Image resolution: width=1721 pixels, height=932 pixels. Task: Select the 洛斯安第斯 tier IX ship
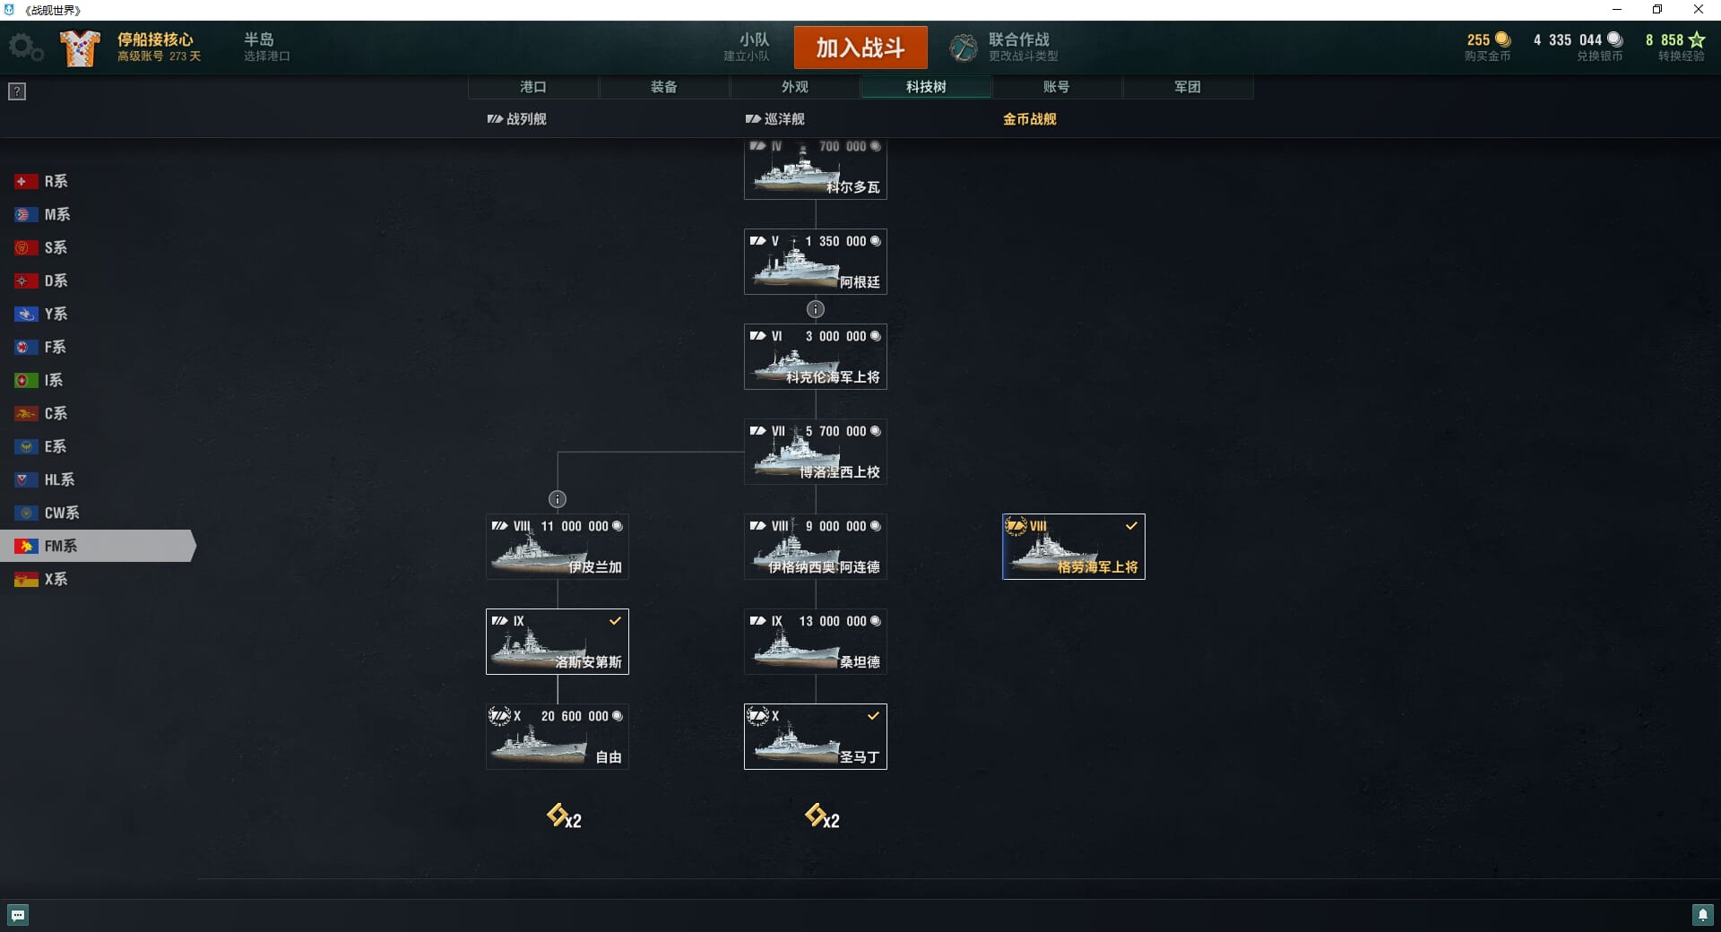coord(558,642)
